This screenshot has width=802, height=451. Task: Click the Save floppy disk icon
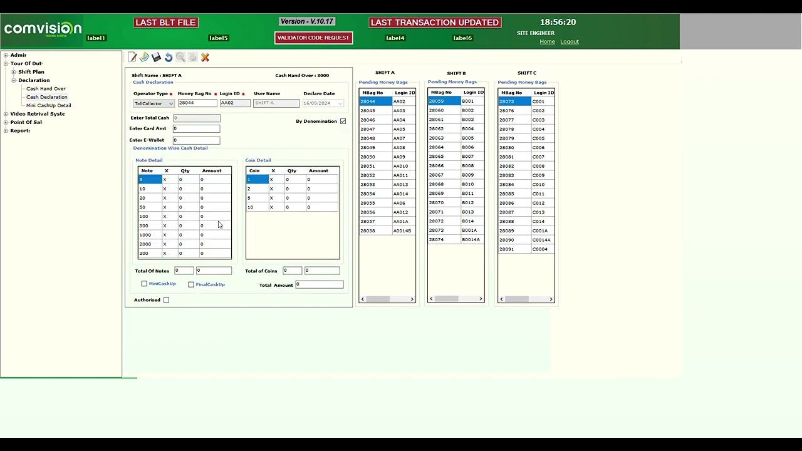(x=157, y=57)
